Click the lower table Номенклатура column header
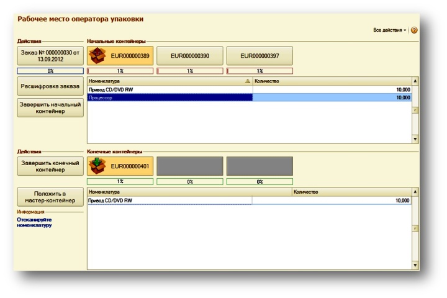The height and width of the screenshot is (298, 447). point(189,192)
